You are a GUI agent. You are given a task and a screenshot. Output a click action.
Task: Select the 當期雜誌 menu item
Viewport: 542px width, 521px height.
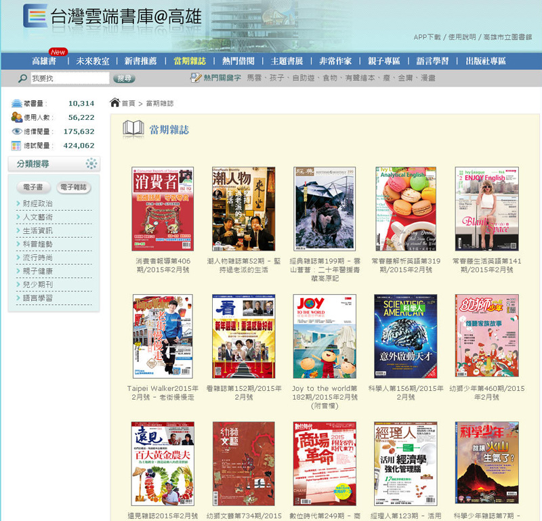(x=190, y=61)
